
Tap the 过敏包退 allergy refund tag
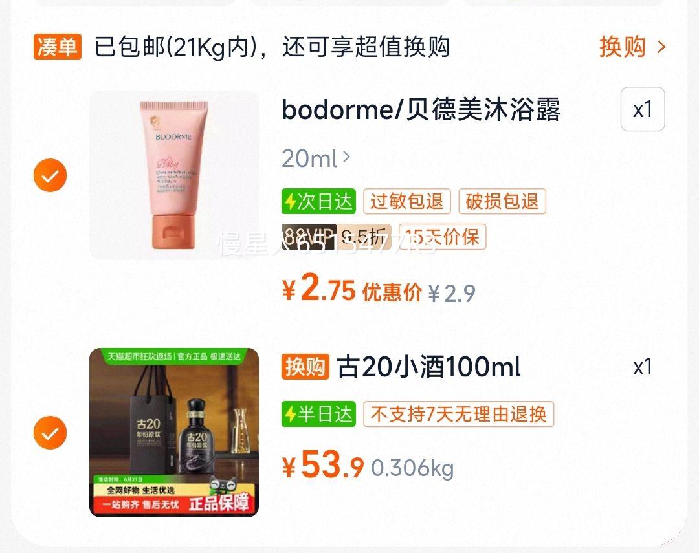(x=407, y=201)
